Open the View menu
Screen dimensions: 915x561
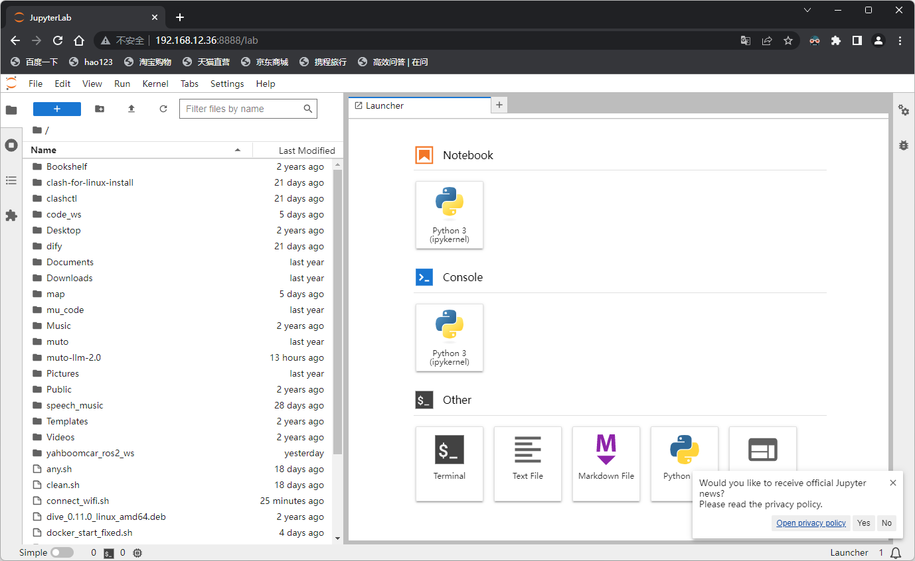coord(92,84)
